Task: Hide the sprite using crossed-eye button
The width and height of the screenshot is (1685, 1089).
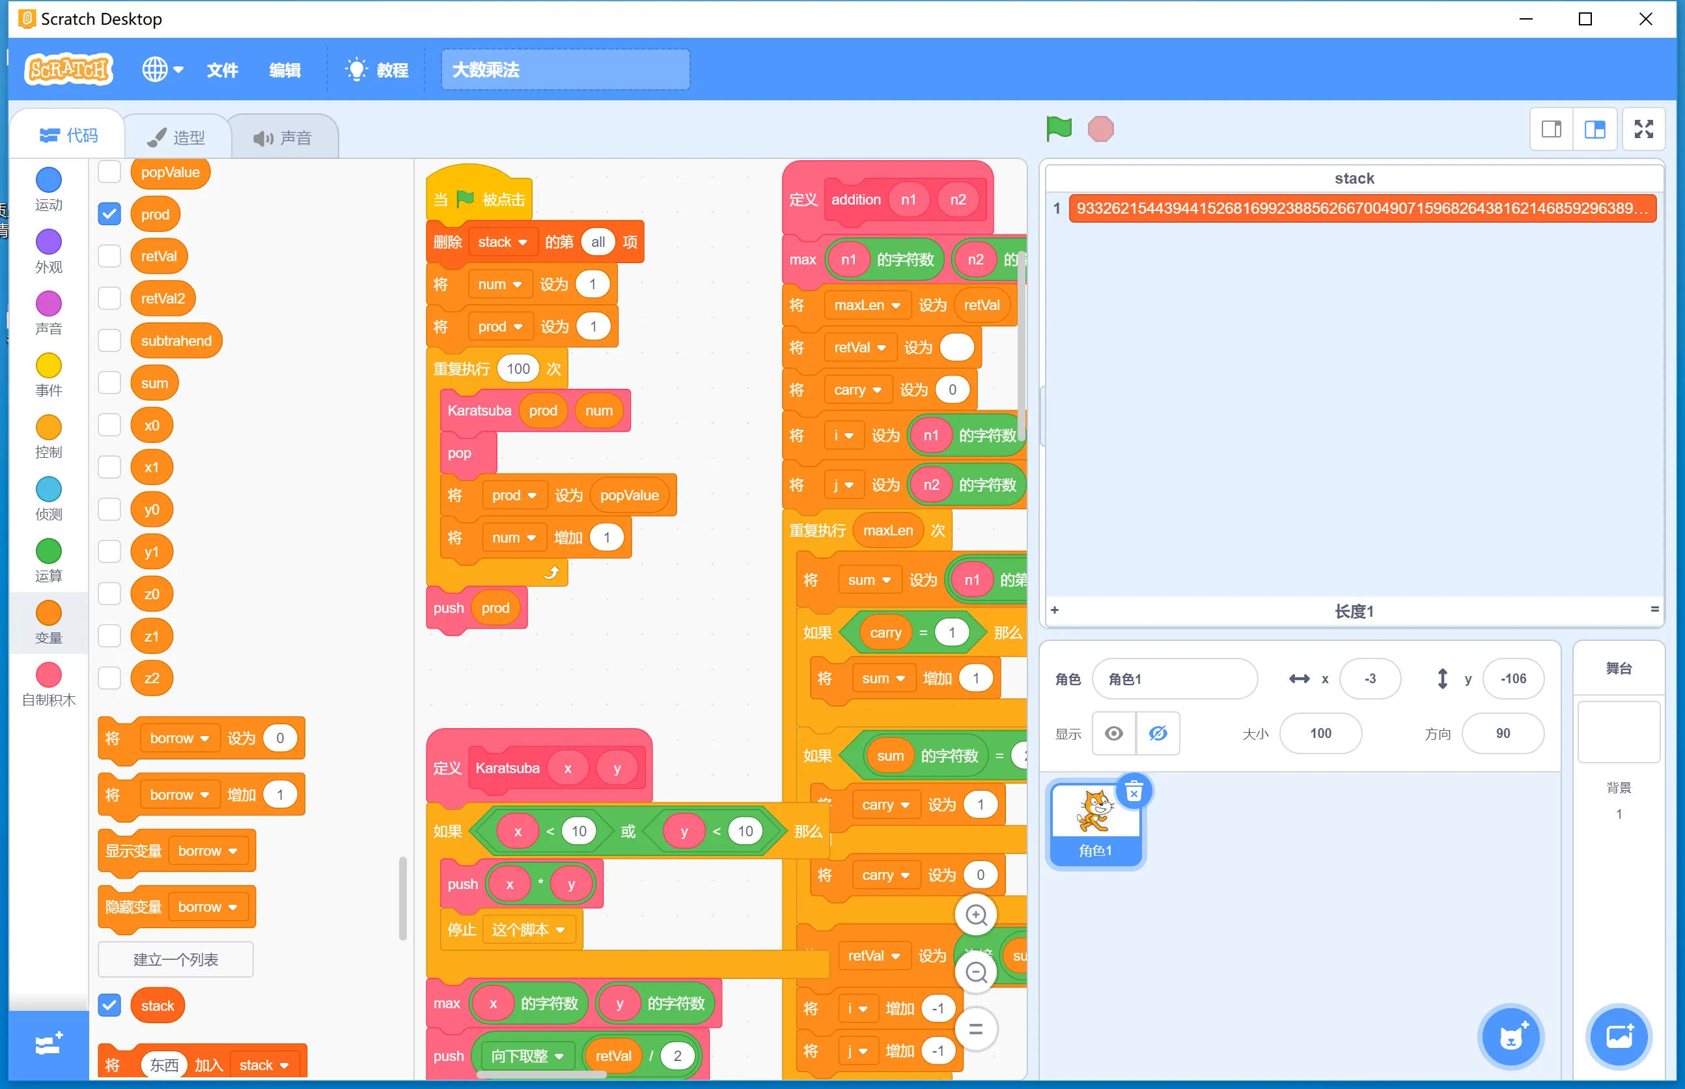Action: tap(1158, 733)
